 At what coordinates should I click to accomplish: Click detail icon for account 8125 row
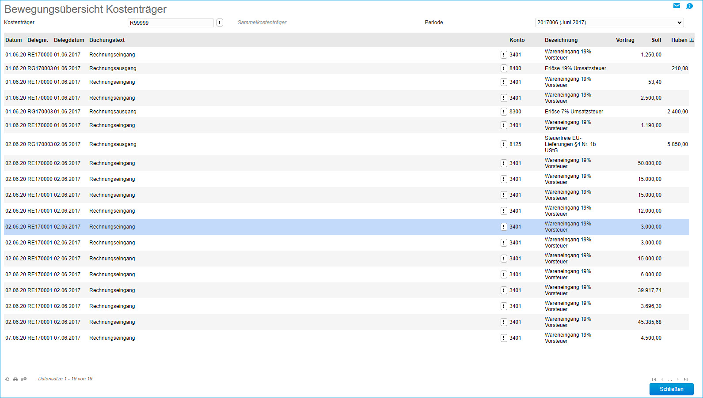504,144
